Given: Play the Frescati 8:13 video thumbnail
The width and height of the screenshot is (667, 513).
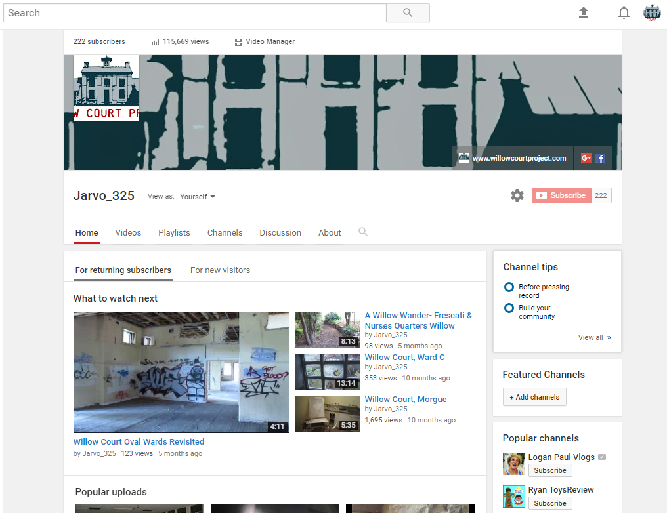Looking at the screenshot, I should (328, 330).
